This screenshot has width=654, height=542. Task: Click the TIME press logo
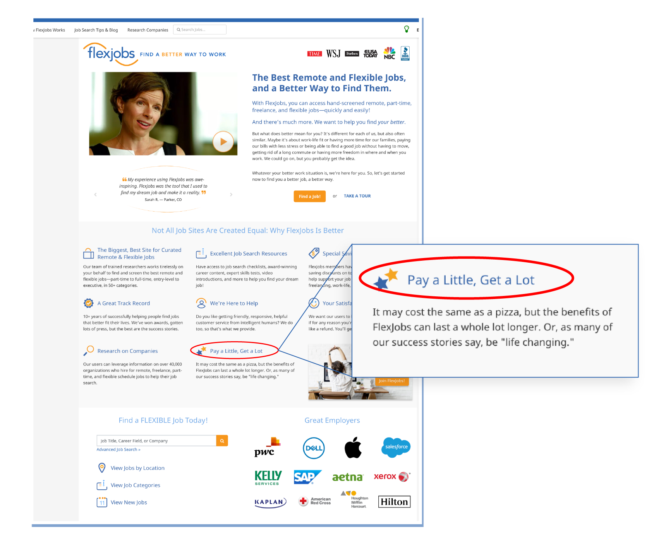point(314,54)
